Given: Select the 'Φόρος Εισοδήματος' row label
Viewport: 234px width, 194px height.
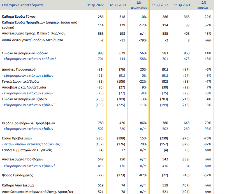Looking at the screenshot, I should coord(17,175).
